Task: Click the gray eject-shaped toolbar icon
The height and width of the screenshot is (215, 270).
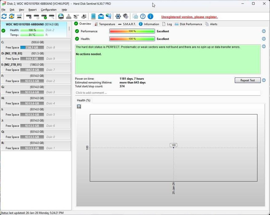Action: click(x=69, y=17)
